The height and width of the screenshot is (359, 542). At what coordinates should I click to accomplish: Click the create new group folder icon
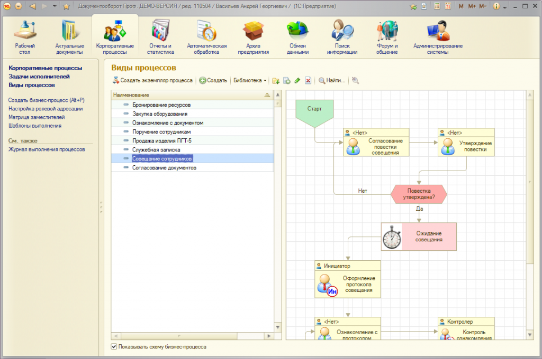coord(276,81)
